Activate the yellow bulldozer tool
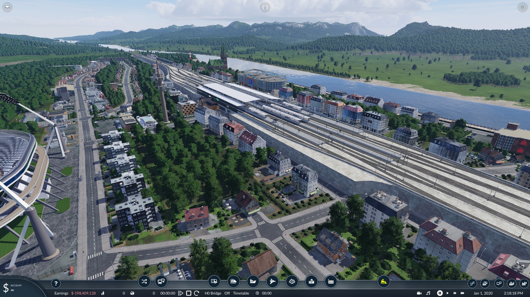 (384, 282)
